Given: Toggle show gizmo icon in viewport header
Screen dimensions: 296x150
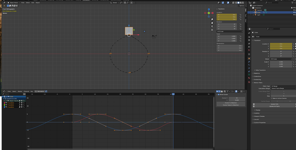Looking at the screenshot, I should (223, 3).
